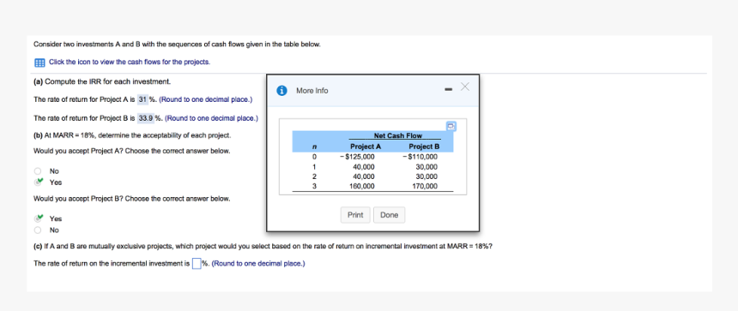
Task: Click the 160,000 cash flow cell
Action: pos(363,187)
